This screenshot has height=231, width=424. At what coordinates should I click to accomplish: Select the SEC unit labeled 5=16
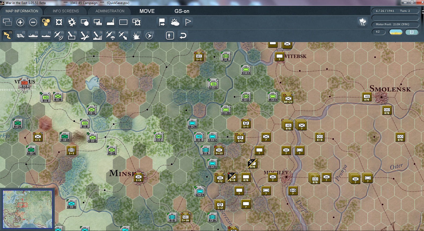186,218
